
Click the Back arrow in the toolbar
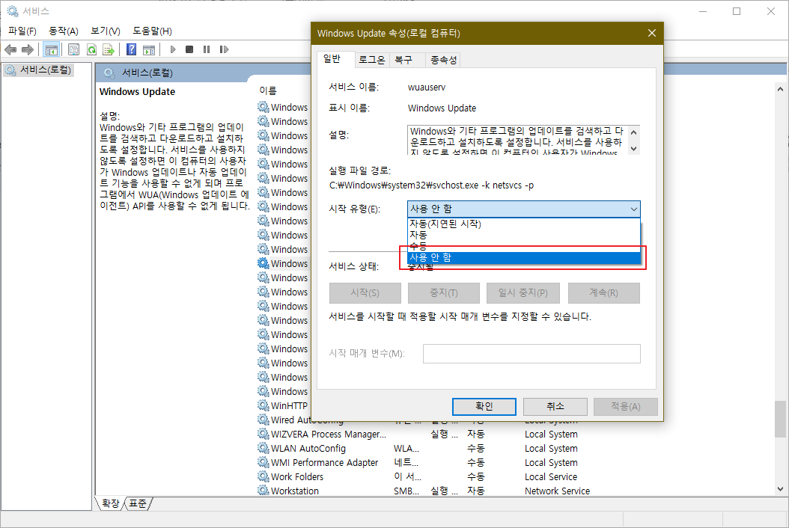(10, 49)
